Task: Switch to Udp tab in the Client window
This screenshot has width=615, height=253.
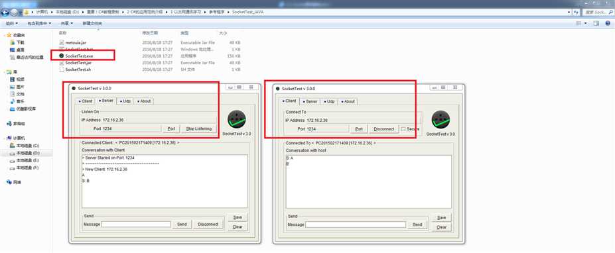Action: [x=330, y=101]
